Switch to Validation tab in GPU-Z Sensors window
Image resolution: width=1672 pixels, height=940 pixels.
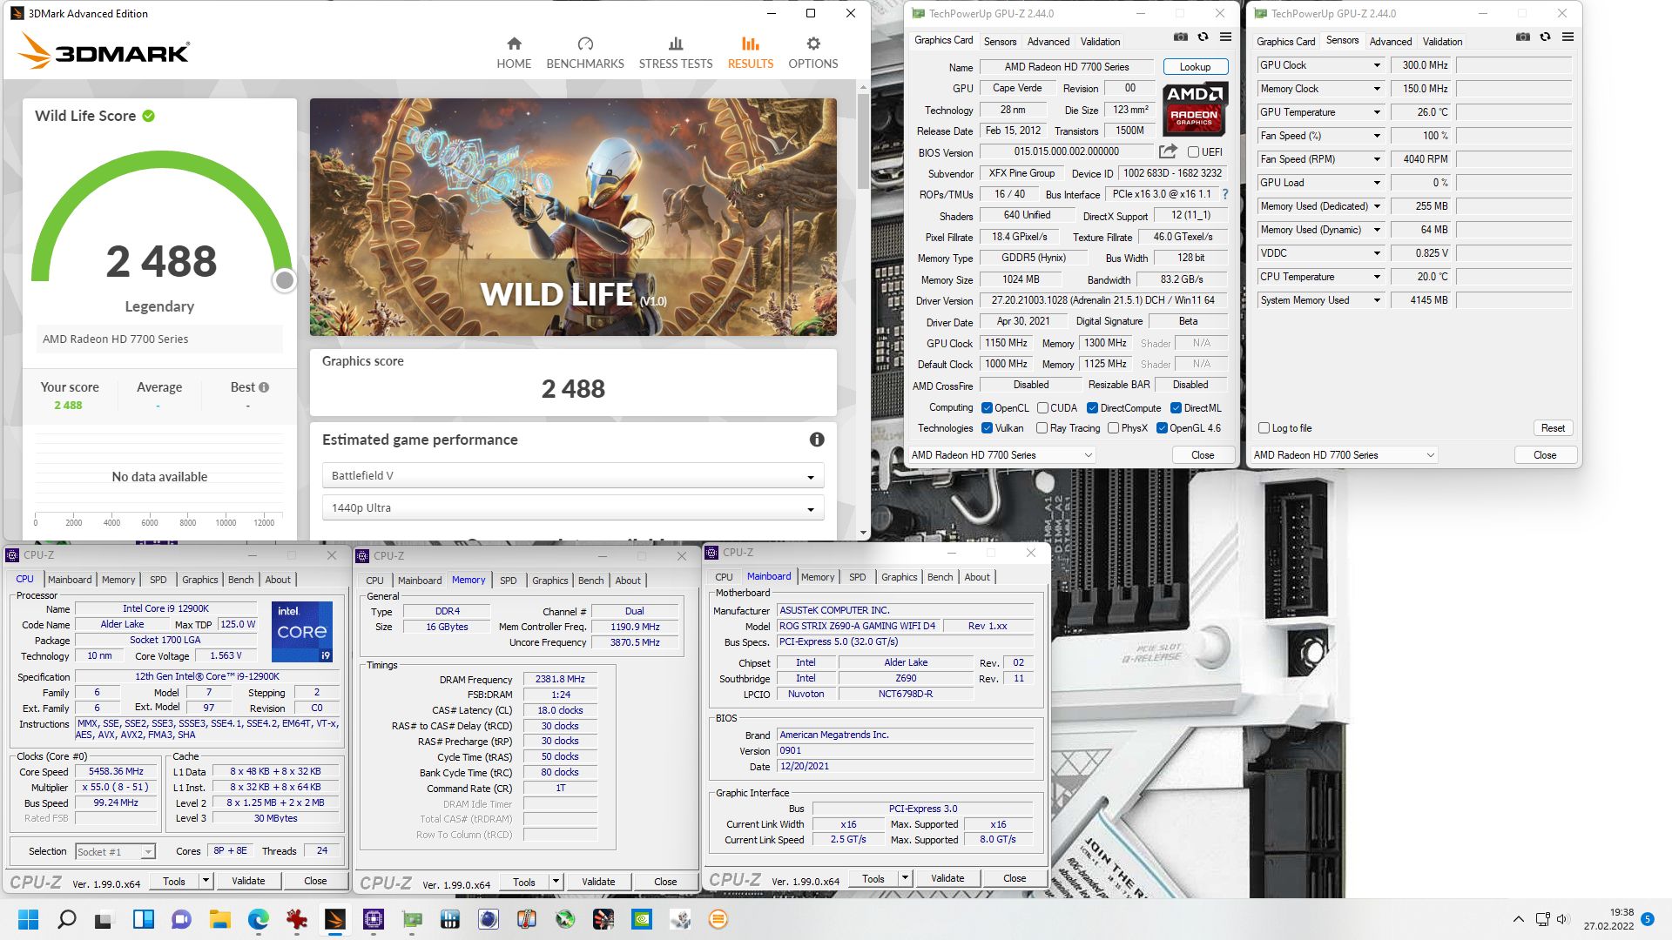point(1442,42)
